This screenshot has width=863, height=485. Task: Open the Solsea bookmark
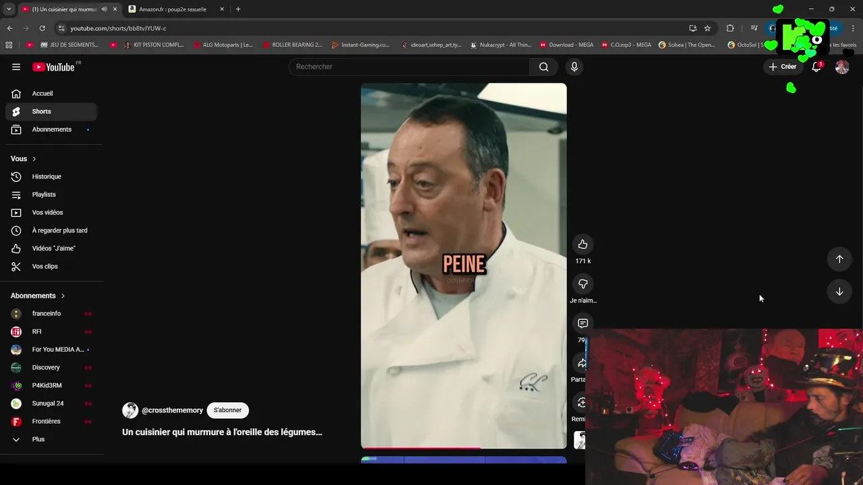[x=687, y=44]
